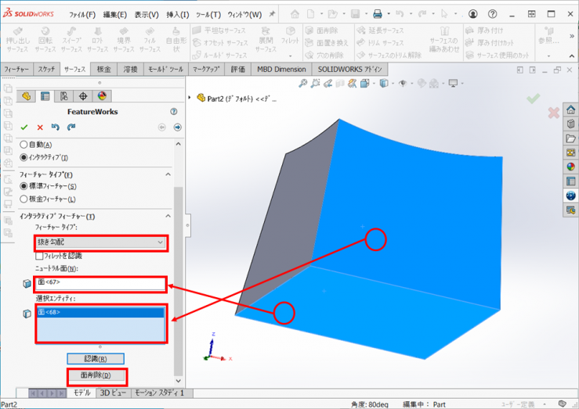Switch to the 評価 ribbon tab
The height and width of the screenshot is (409, 579).
point(237,69)
